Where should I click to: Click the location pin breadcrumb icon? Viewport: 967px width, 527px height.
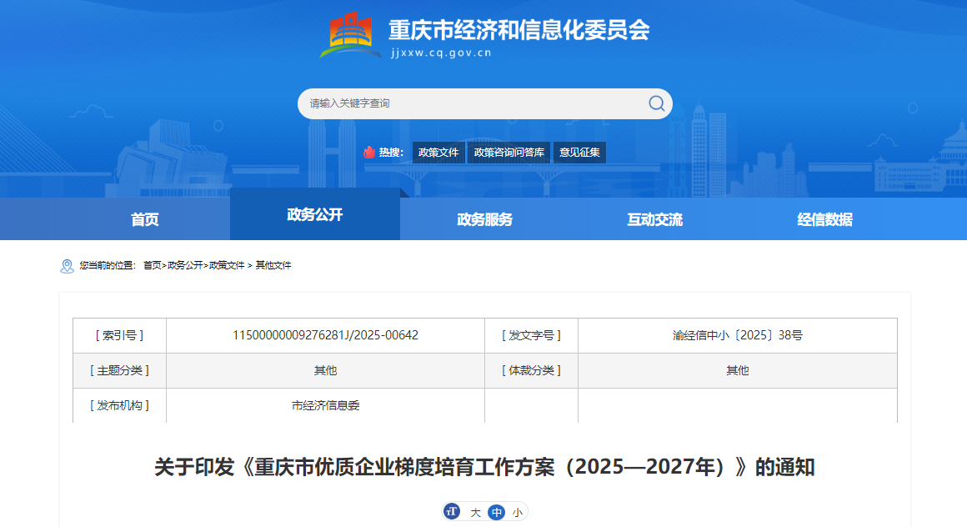pos(68,266)
